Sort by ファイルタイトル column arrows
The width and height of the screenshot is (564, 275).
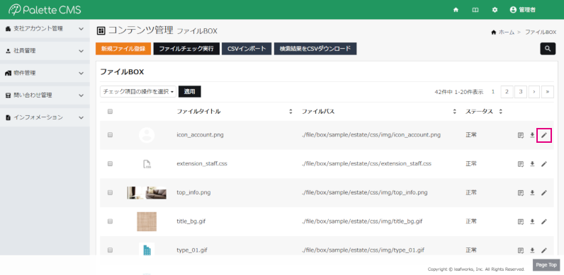(x=291, y=112)
